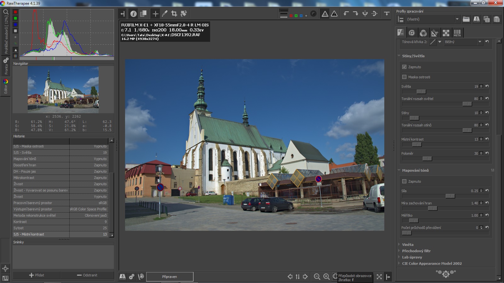
Task: Enable the Maska ostrosti checkbox
Action: pos(404,77)
